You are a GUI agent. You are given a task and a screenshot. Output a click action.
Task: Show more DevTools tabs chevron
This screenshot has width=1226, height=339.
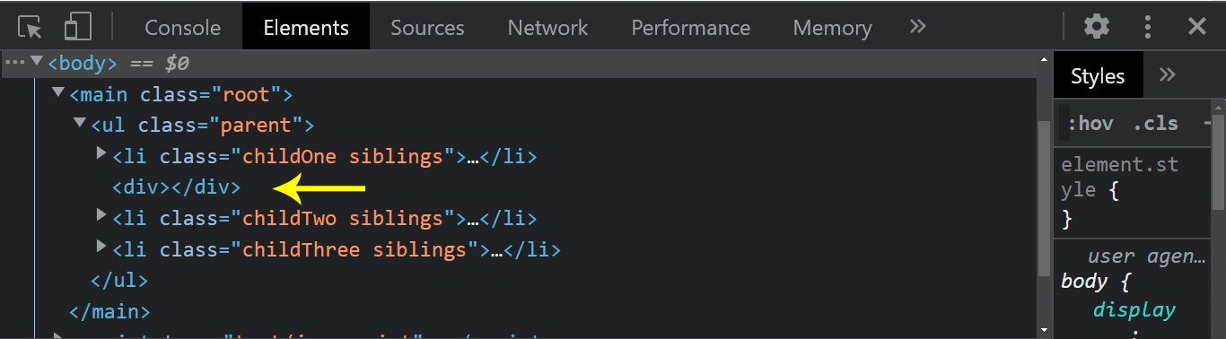pyautogui.click(x=917, y=26)
